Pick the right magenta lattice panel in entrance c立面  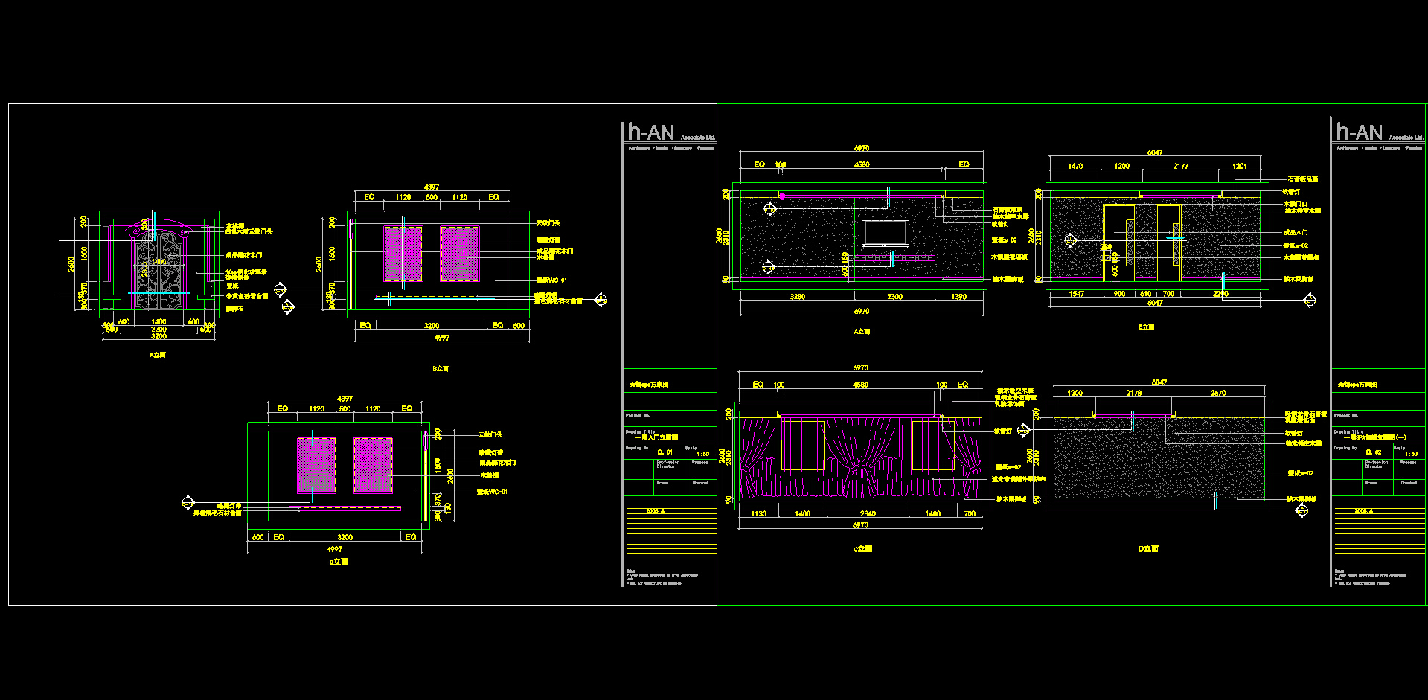[373, 465]
